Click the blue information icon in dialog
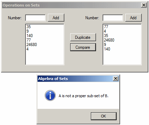 pos(50,95)
